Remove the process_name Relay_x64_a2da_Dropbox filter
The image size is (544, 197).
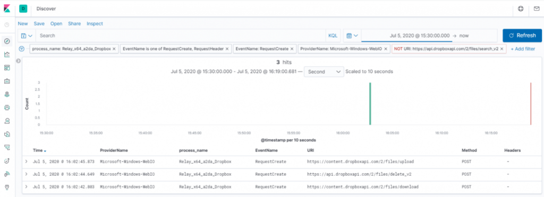[115, 49]
